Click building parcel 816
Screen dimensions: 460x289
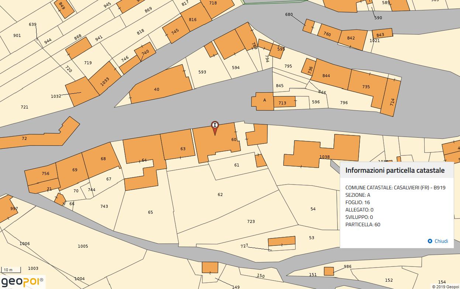click(191, 20)
